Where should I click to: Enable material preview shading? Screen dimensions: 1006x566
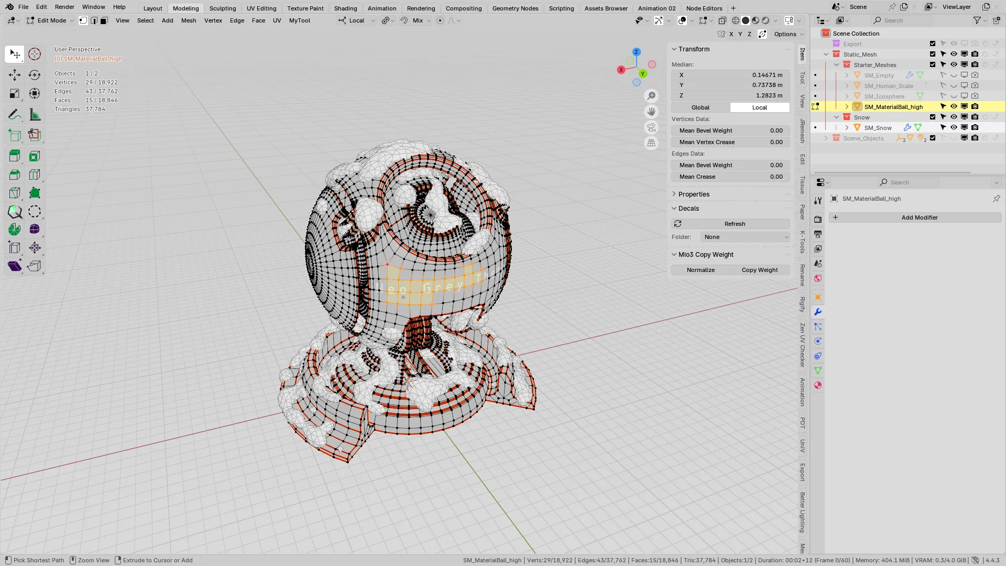pyautogui.click(x=756, y=20)
